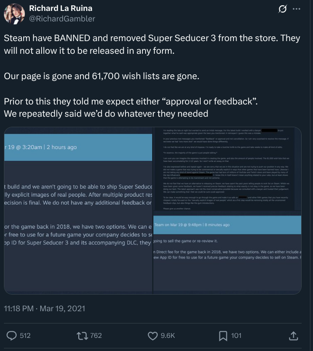Click the 9.6K likes count

tap(168, 336)
